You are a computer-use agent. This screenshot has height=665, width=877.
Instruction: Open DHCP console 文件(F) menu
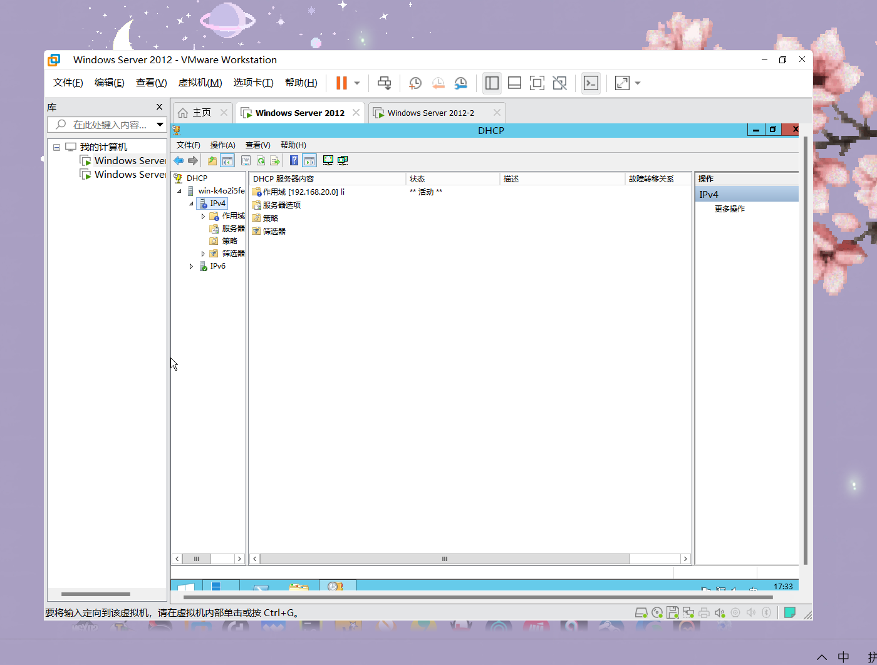point(188,145)
